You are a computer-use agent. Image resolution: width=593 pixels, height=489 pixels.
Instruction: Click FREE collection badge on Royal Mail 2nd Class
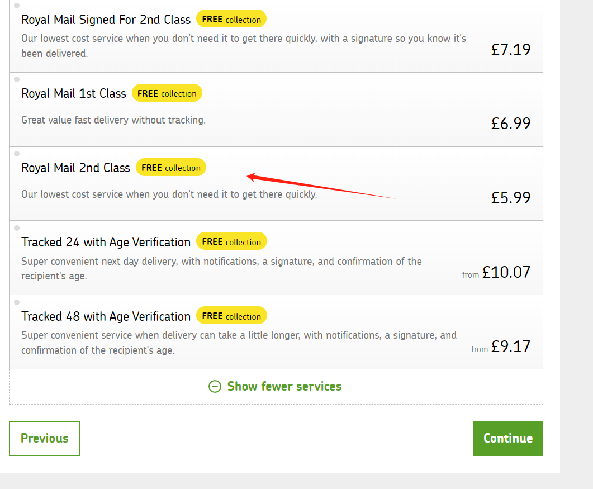click(171, 168)
